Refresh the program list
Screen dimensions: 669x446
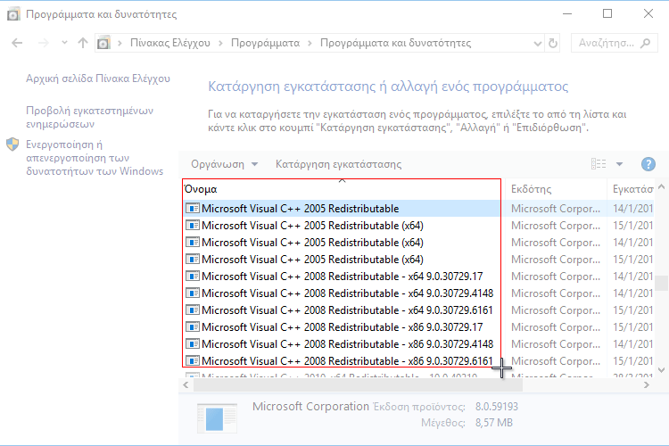point(552,43)
